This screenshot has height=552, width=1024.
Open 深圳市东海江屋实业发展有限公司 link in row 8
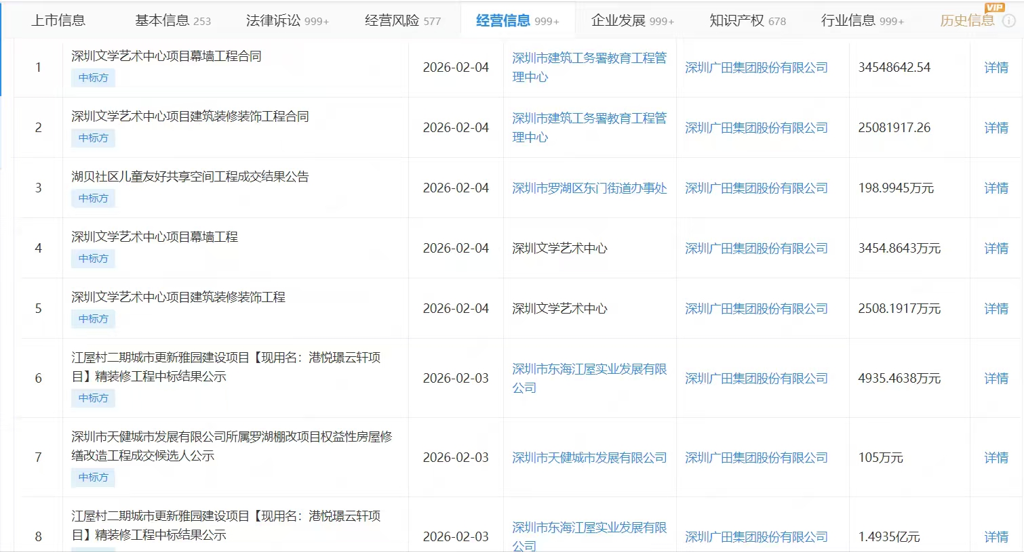(x=589, y=536)
